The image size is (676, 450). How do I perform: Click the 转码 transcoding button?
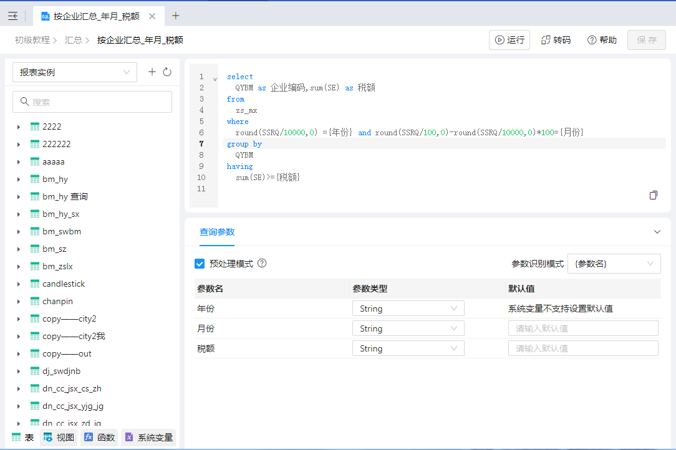[x=556, y=40]
